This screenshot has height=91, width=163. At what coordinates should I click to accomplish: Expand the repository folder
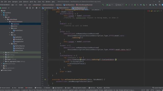(10, 24)
